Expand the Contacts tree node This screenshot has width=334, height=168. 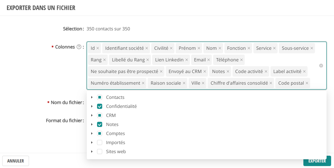(x=92, y=97)
